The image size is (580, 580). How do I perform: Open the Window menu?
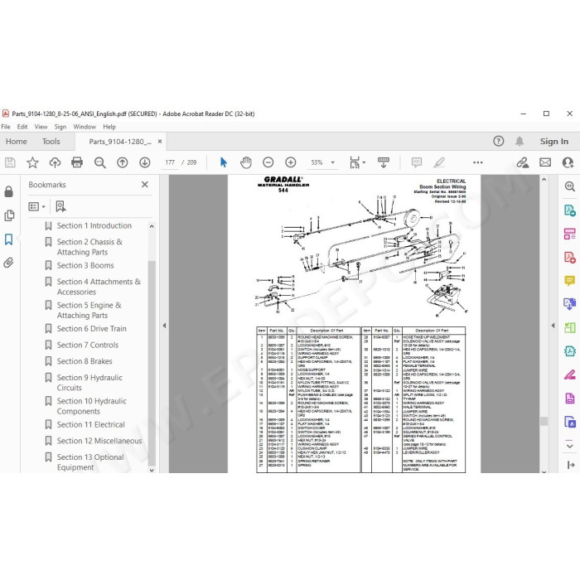[x=85, y=127]
